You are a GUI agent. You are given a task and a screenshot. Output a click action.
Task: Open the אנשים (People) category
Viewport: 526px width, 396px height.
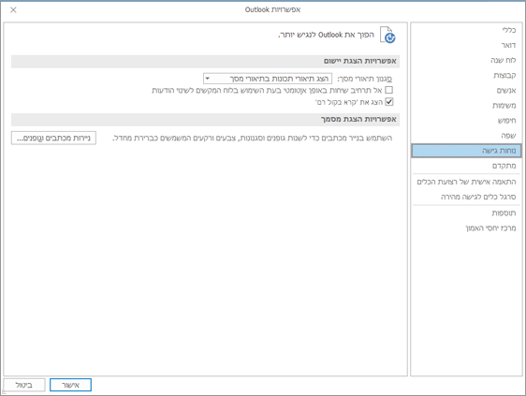466,90
